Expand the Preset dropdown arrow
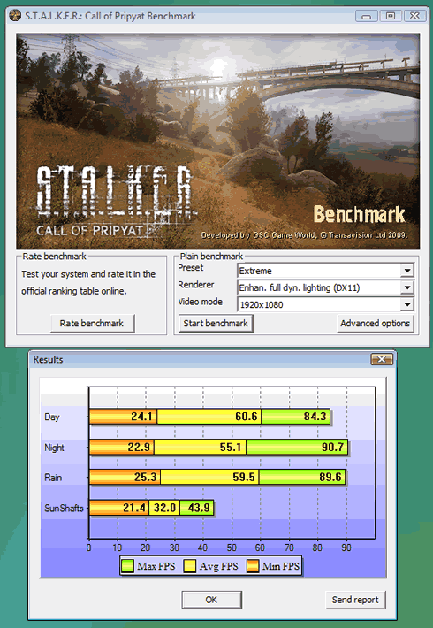 (407, 271)
